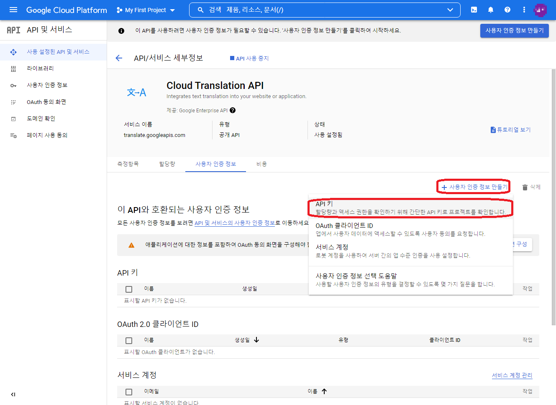Open the My First Project selector

pos(146,10)
